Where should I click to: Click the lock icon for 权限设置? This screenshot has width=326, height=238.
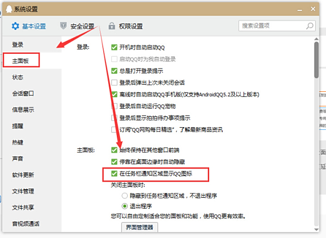pyautogui.click(x=111, y=26)
